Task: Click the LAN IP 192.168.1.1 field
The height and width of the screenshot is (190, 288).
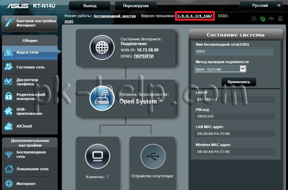Action: pos(234,100)
